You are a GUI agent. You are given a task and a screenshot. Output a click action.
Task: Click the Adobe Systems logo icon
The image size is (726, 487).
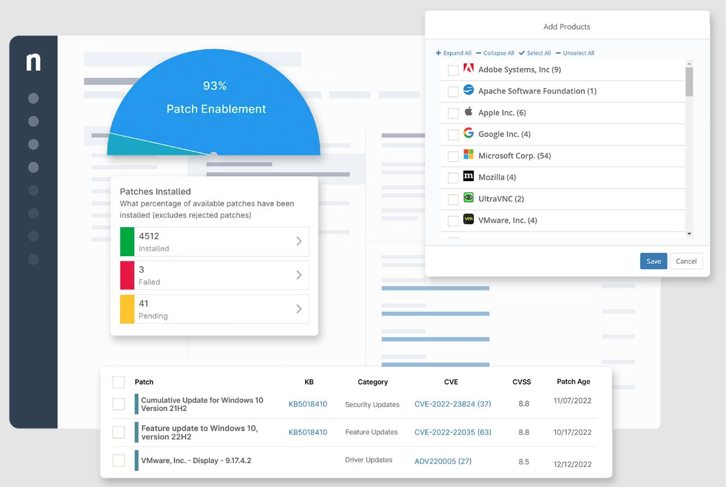468,68
